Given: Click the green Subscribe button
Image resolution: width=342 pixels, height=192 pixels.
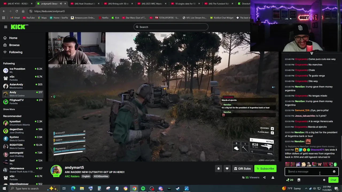Looking at the screenshot, I should coord(265,169).
